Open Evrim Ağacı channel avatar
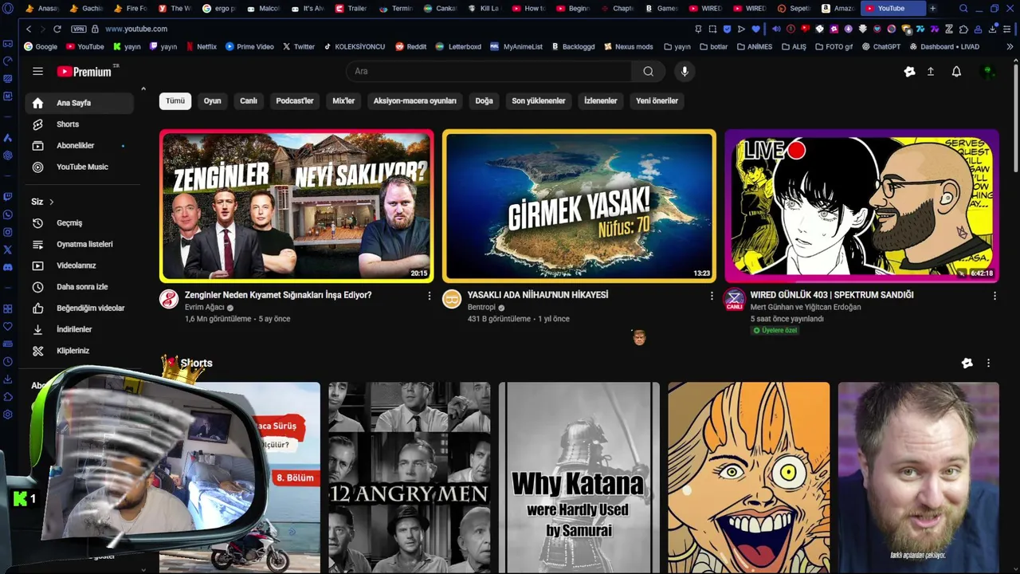The width and height of the screenshot is (1020, 574). coord(169,299)
